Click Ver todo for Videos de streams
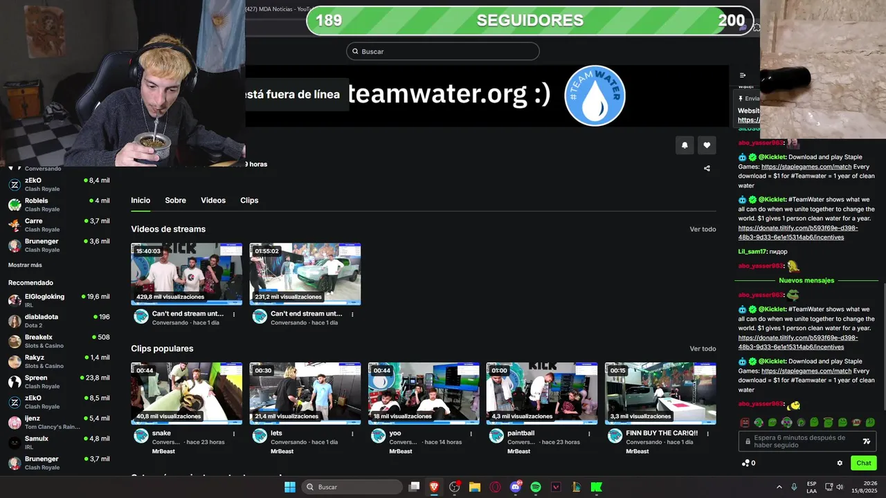This screenshot has height=498, width=886. (x=703, y=230)
